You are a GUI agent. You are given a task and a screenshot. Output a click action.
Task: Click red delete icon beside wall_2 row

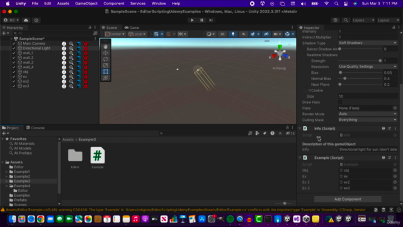[86, 58]
